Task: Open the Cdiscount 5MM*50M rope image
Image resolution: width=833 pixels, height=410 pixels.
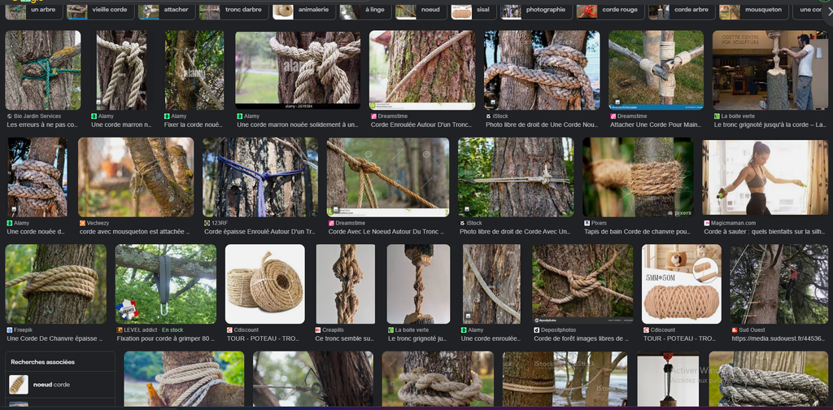Action: (681, 284)
